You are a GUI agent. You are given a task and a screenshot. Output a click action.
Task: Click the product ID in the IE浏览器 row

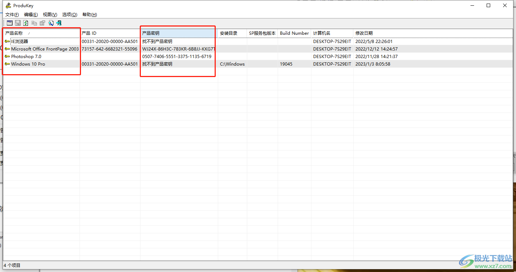coord(110,41)
